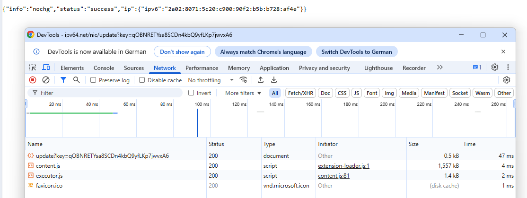Open the Recorder tab
Viewport: 527px width, 198px height.
[x=414, y=68]
